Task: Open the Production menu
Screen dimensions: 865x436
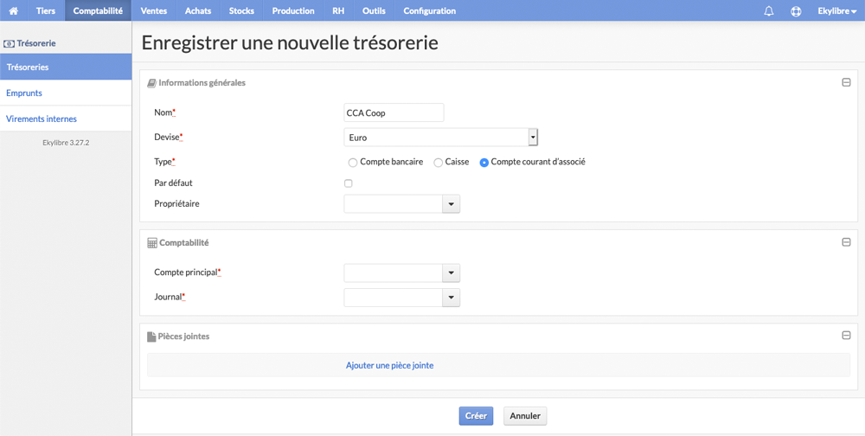Action: tap(293, 10)
